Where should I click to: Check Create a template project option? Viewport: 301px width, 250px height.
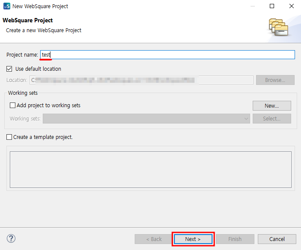(x=9, y=137)
